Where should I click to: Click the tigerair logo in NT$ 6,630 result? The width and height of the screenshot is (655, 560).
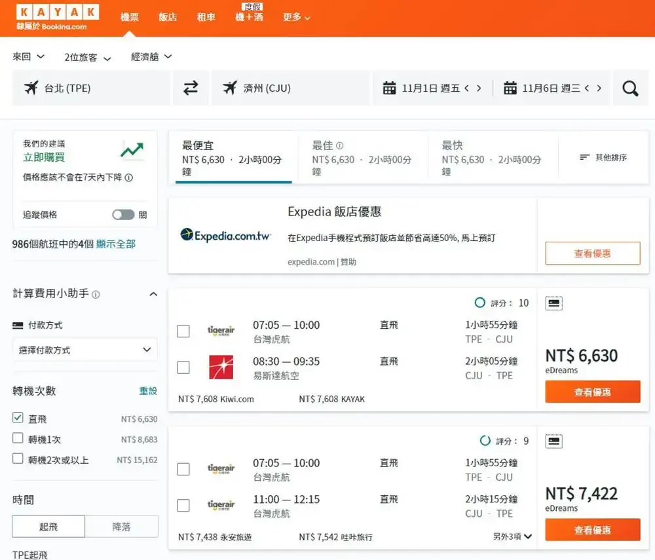click(x=221, y=331)
